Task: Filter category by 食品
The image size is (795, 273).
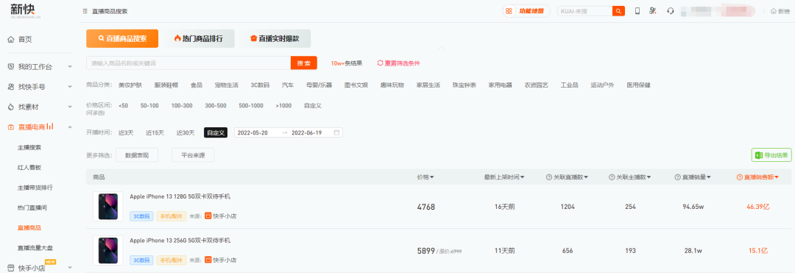Action: pos(197,85)
